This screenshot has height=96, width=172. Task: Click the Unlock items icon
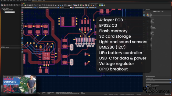(71, 5)
